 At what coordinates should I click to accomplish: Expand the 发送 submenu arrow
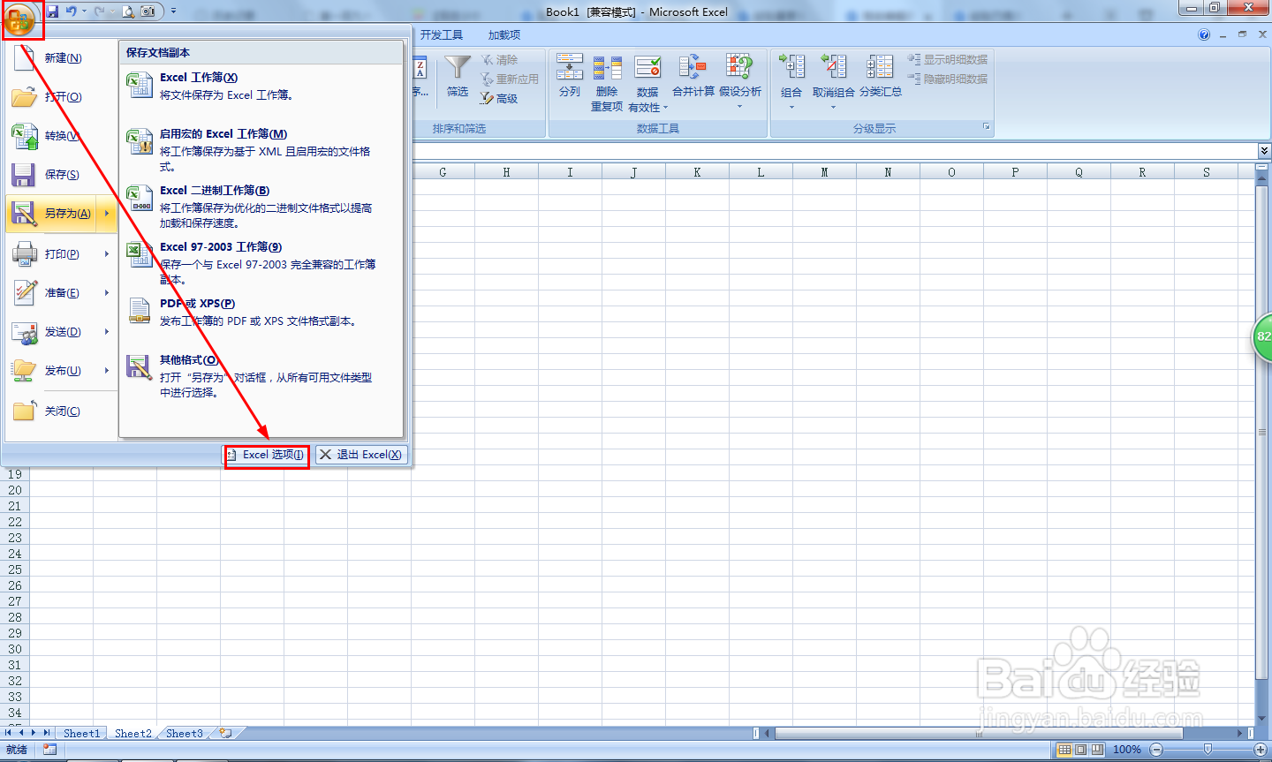pos(107,332)
